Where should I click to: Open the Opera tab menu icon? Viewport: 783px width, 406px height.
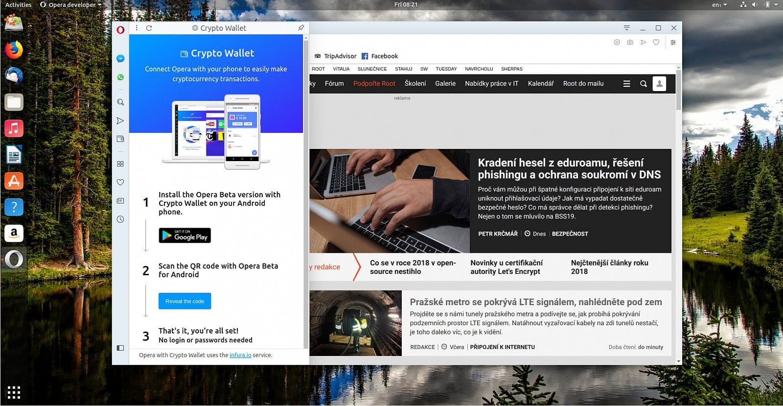click(x=627, y=28)
